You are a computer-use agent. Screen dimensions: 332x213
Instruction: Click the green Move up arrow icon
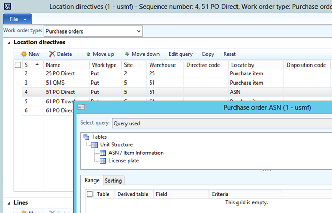pos(88,54)
